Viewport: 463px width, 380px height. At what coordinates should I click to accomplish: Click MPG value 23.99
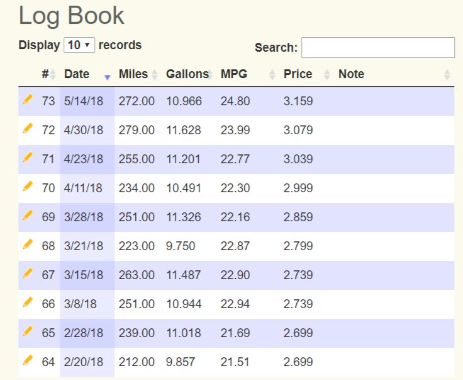point(235,130)
